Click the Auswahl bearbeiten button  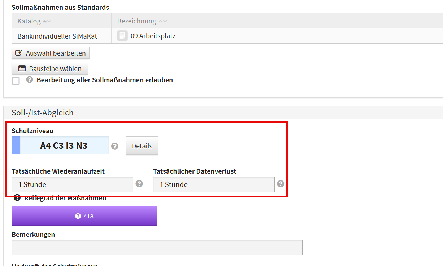51,53
